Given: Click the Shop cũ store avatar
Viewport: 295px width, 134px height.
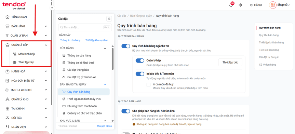Looking at the screenshot, I should click(272, 5).
